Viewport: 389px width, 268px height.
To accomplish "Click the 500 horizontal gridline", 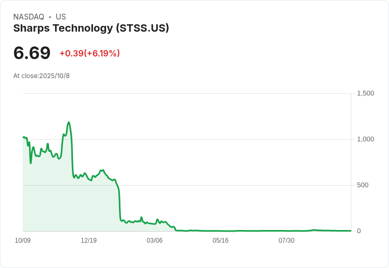I will [x=238, y=185].
